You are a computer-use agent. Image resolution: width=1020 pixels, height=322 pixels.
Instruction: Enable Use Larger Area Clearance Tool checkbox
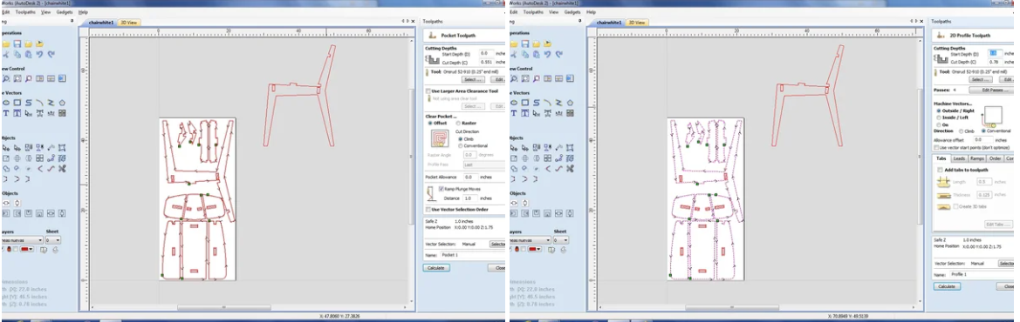pos(428,91)
